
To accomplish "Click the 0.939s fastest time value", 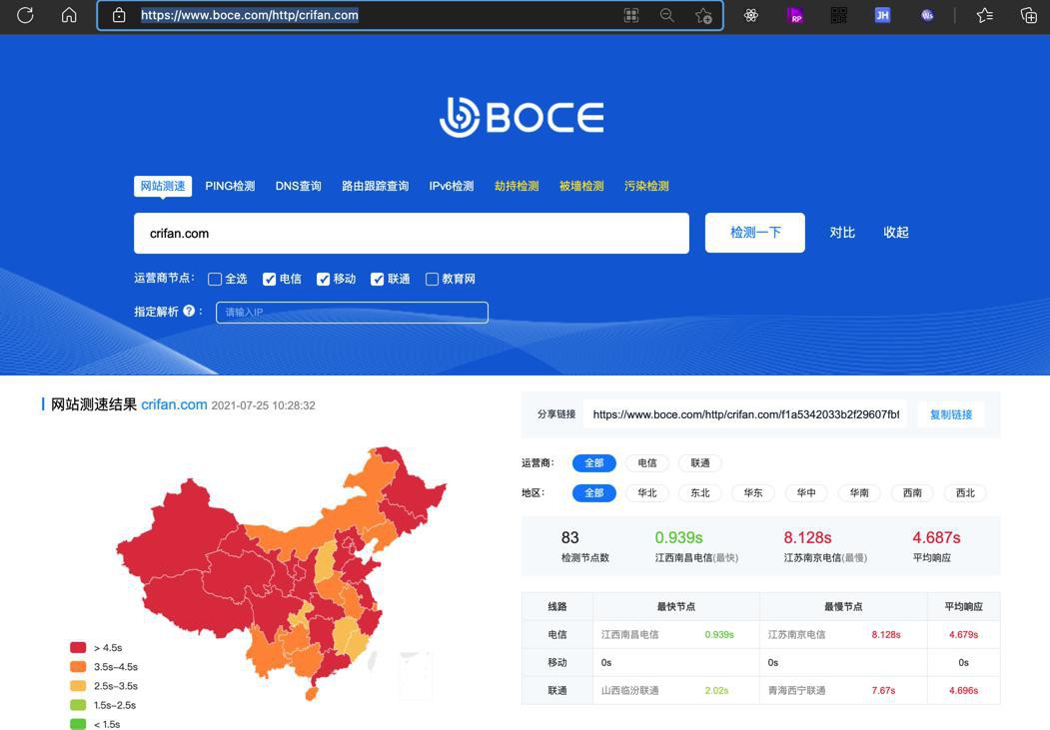I will (x=678, y=537).
